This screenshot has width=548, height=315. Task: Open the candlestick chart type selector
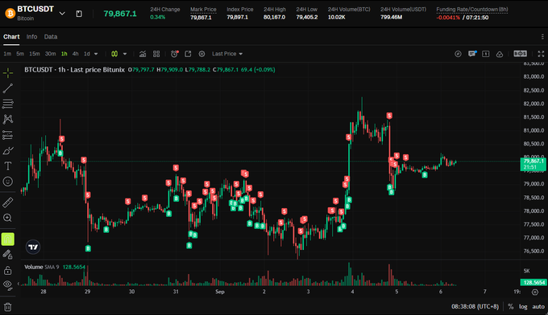114,54
